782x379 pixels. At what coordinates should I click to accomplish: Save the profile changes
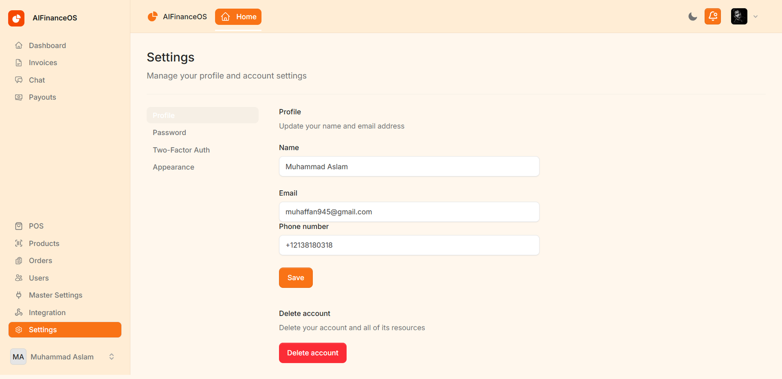(x=296, y=278)
